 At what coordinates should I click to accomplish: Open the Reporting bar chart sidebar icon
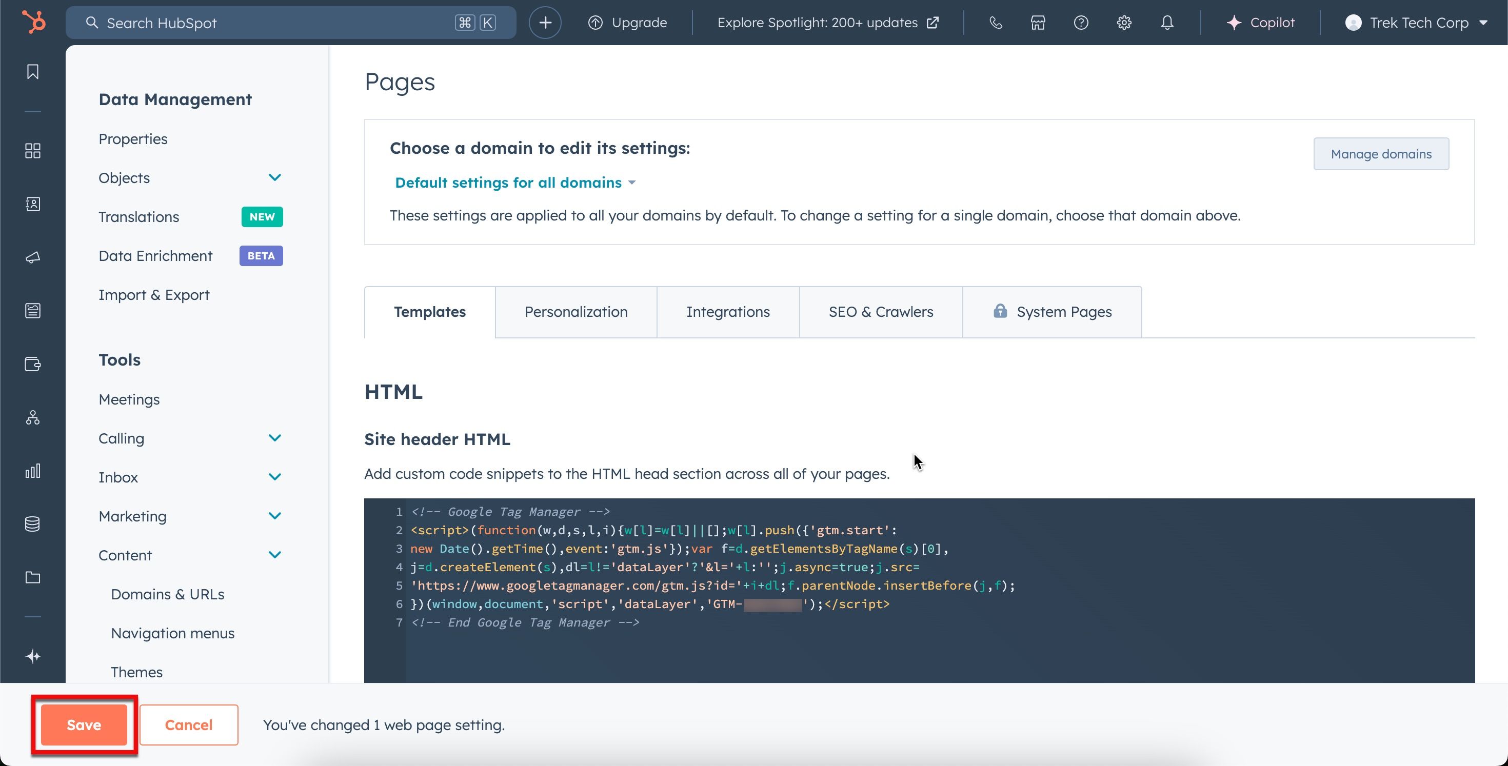(33, 471)
